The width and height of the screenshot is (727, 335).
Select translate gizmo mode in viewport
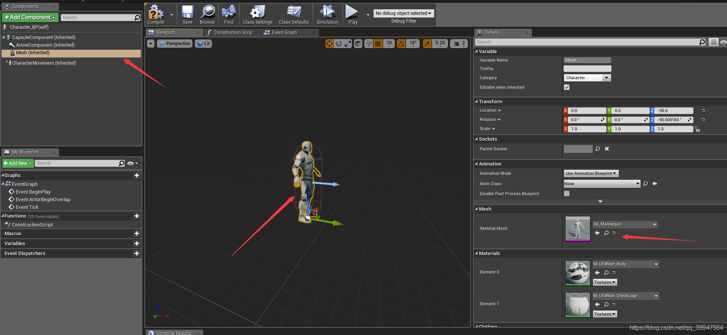(329, 44)
